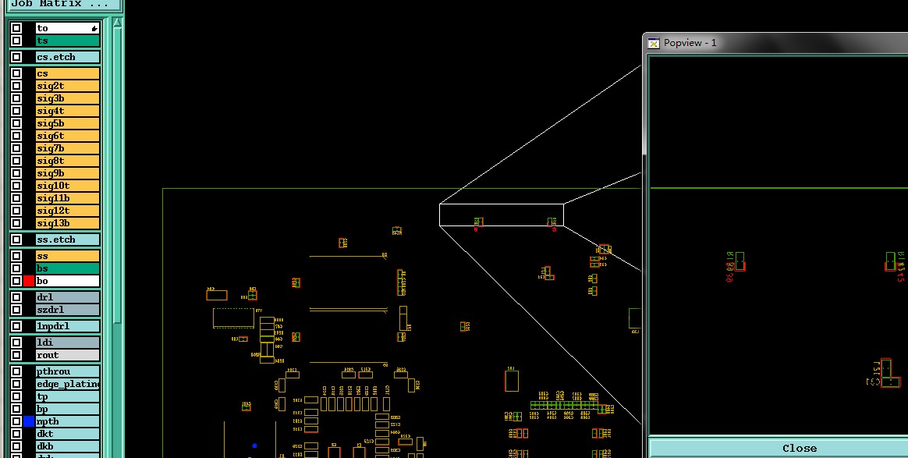The width and height of the screenshot is (908, 458).
Task: Select the edge_plating layer name
Action: (68, 384)
